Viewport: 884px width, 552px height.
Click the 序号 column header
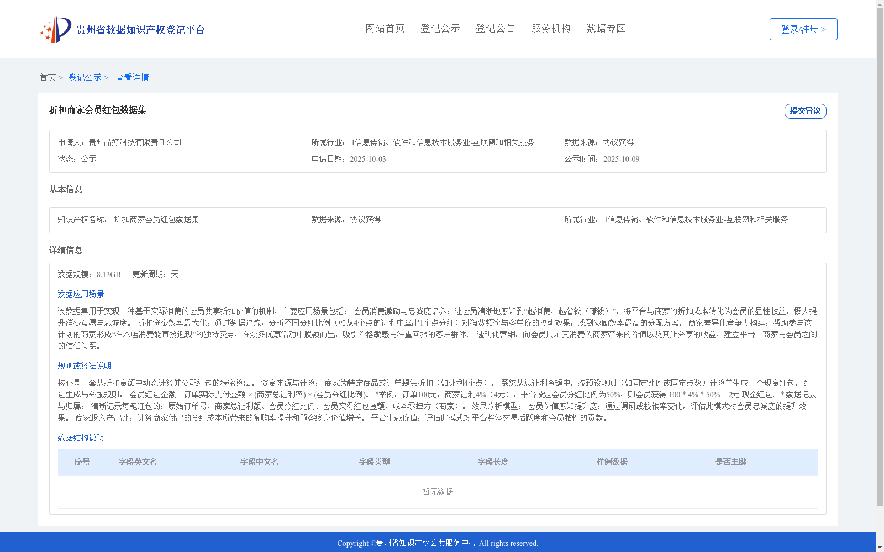[82, 462]
